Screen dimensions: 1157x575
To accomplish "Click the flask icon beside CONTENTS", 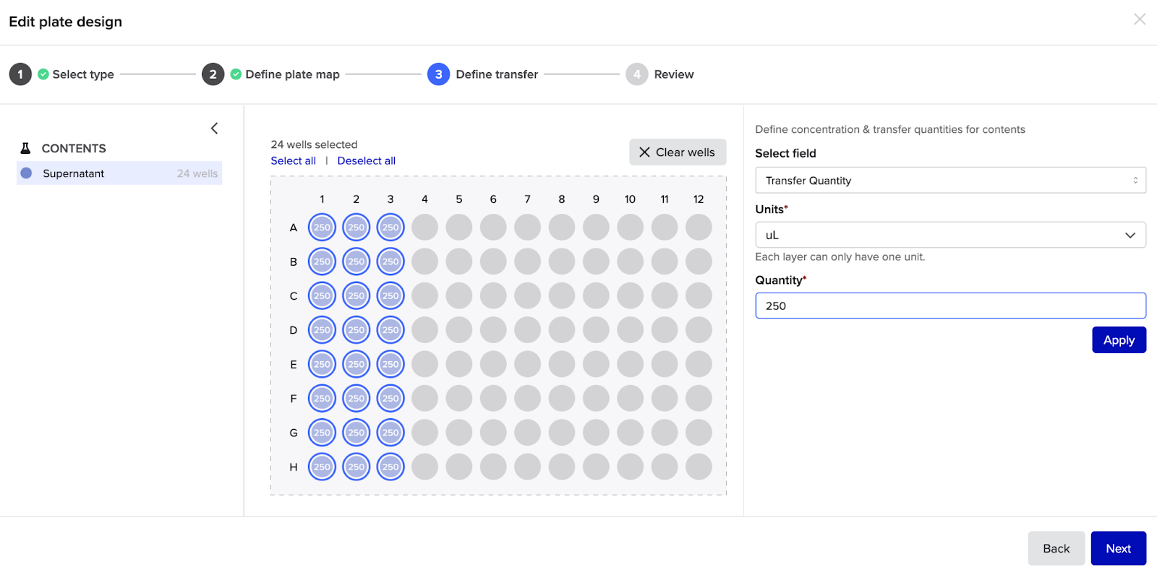I will 25,148.
